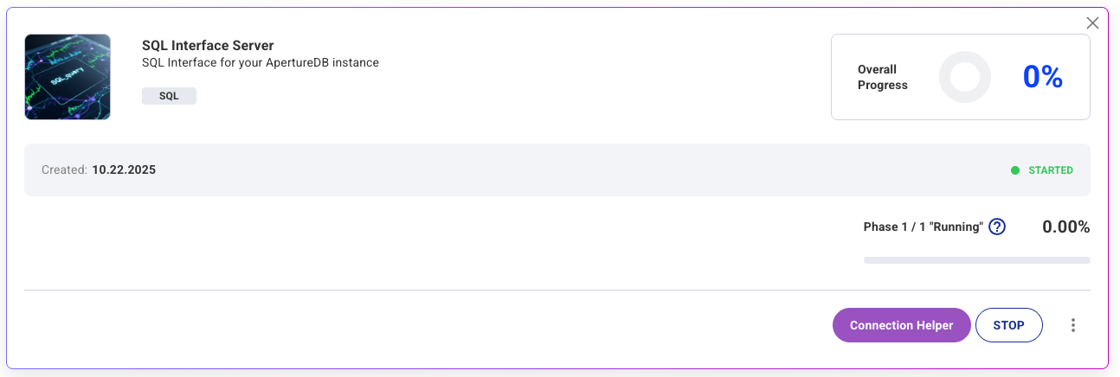The image size is (1120, 377).
Task: Close the SQL Interface Server panel
Action: [x=1092, y=23]
